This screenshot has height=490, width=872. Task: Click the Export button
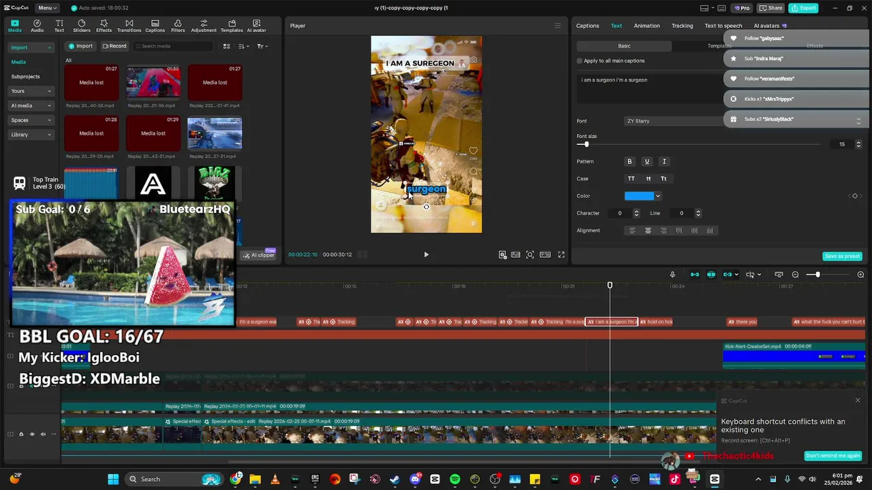(x=803, y=8)
